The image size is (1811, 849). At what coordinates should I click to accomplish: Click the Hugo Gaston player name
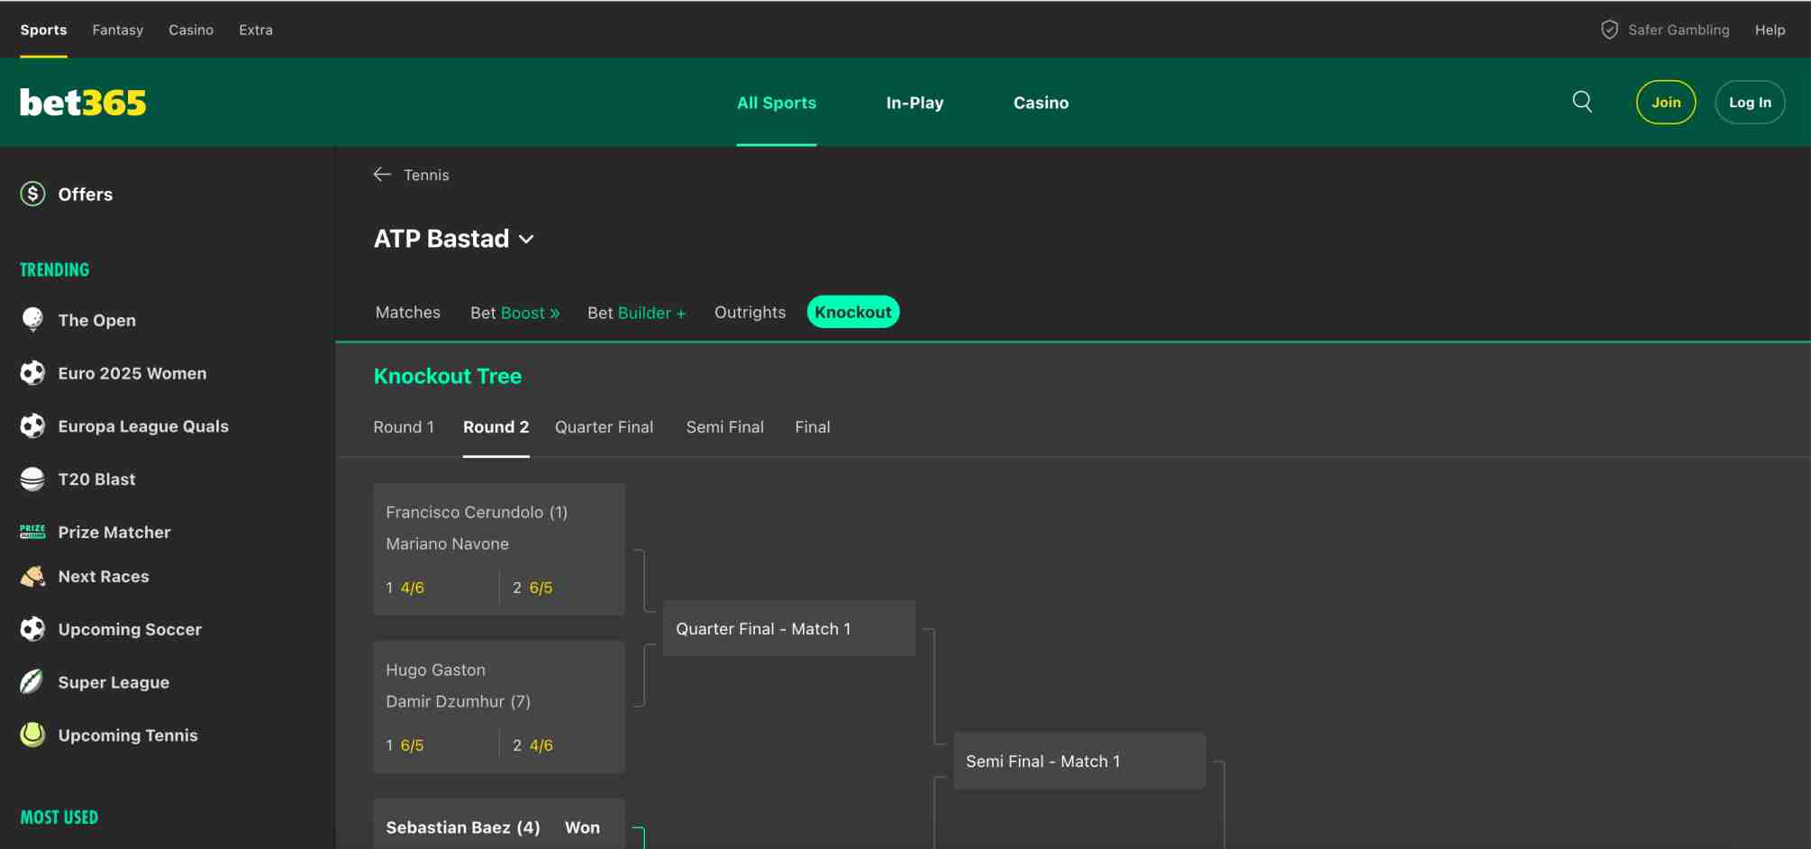point(436,670)
